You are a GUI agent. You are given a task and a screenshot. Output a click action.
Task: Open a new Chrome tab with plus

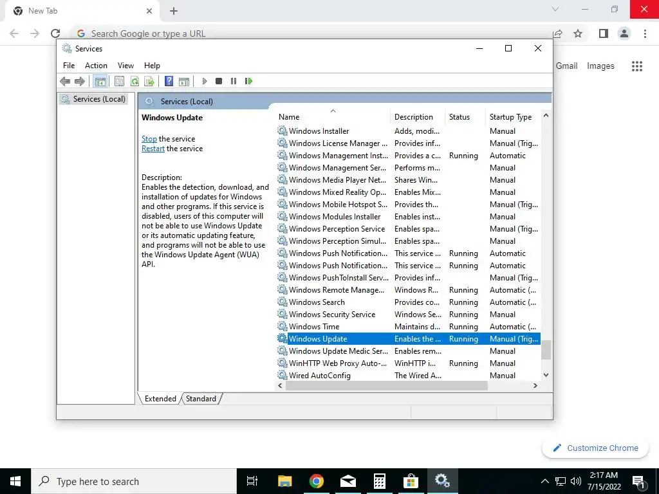point(174,11)
